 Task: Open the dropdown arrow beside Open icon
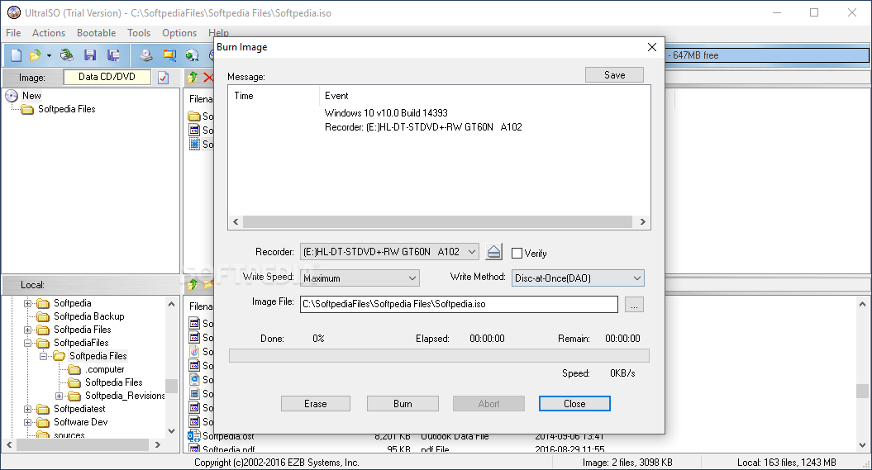pos(49,55)
